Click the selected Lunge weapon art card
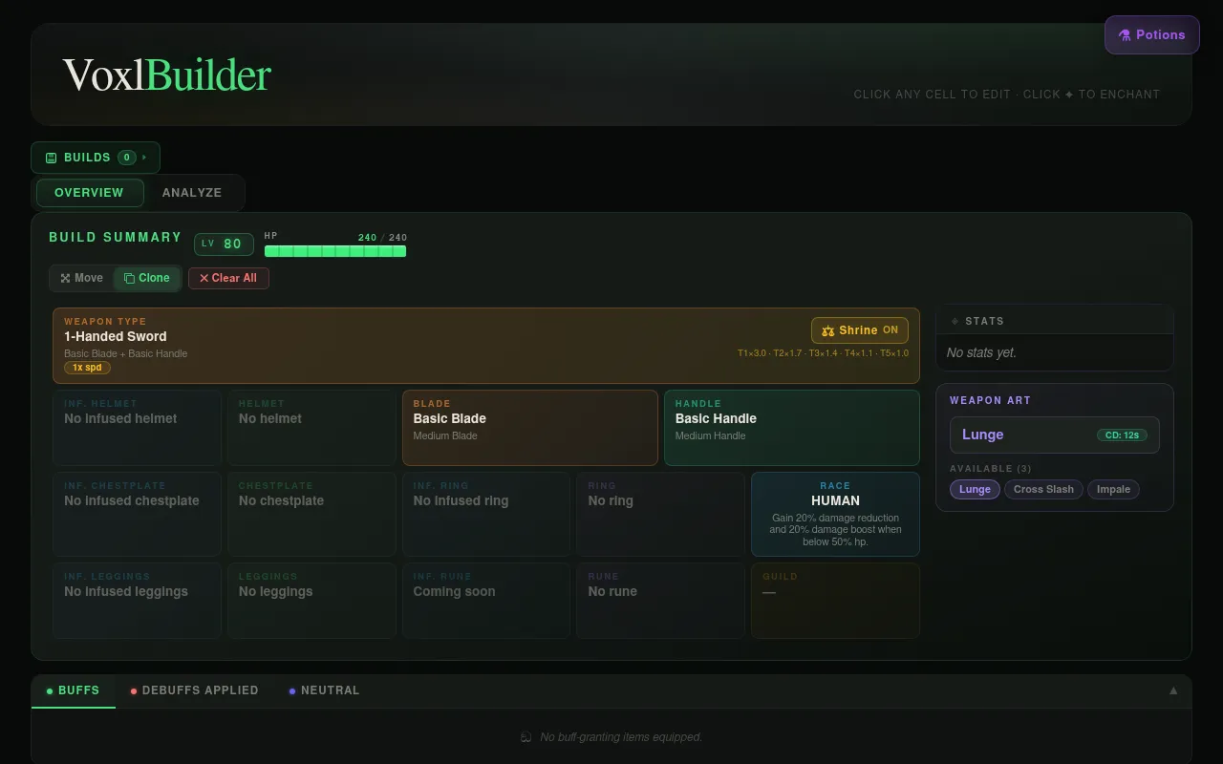1223x764 pixels. (1055, 435)
